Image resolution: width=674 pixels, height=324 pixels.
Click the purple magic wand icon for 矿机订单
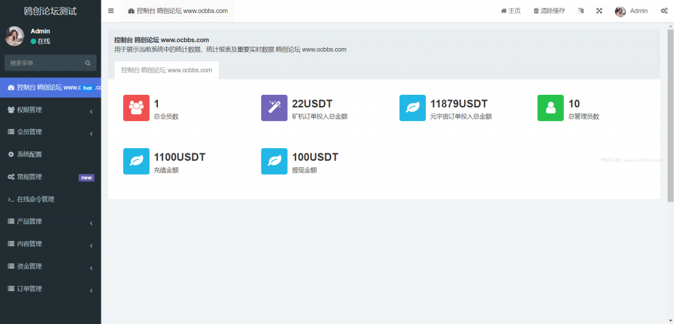point(274,108)
